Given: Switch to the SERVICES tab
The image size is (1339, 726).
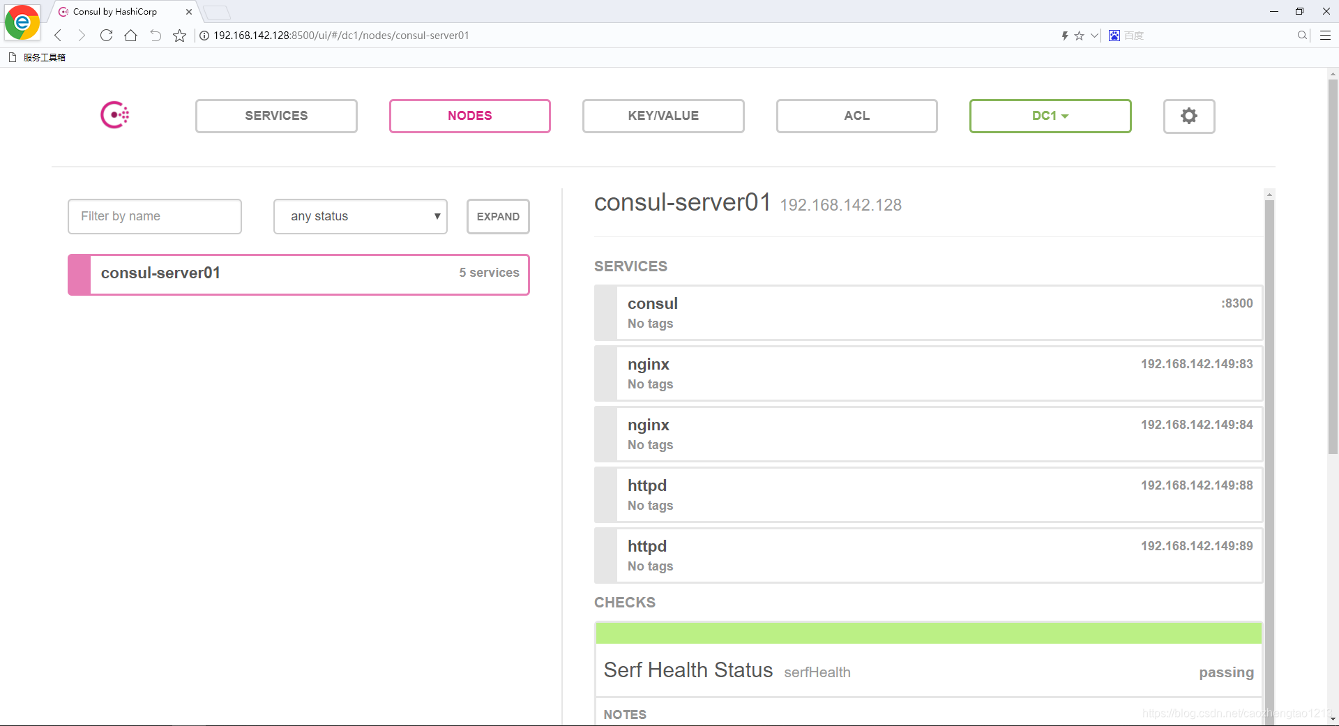Looking at the screenshot, I should (276, 116).
